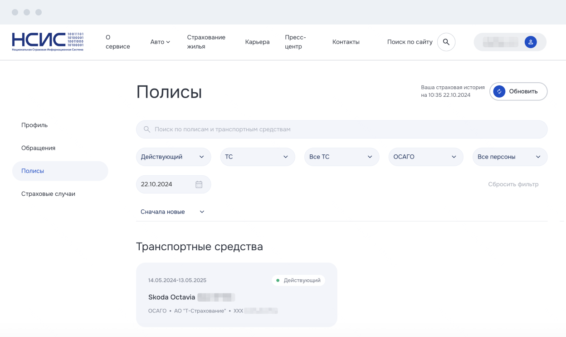The width and height of the screenshot is (566, 337).
Task: Open the ОСАГО policy type dropdown
Action: point(425,157)
